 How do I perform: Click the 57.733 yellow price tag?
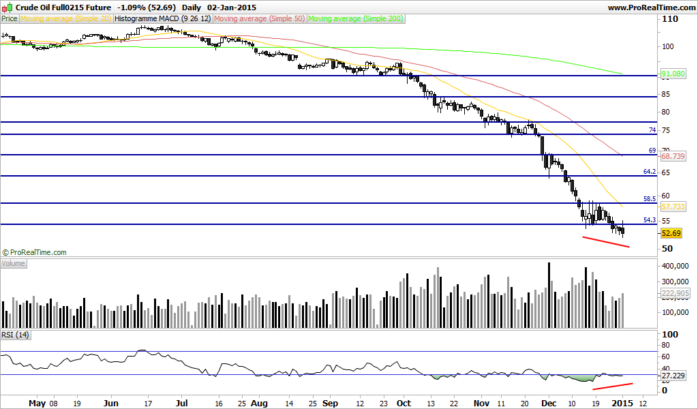pos(673,207)
